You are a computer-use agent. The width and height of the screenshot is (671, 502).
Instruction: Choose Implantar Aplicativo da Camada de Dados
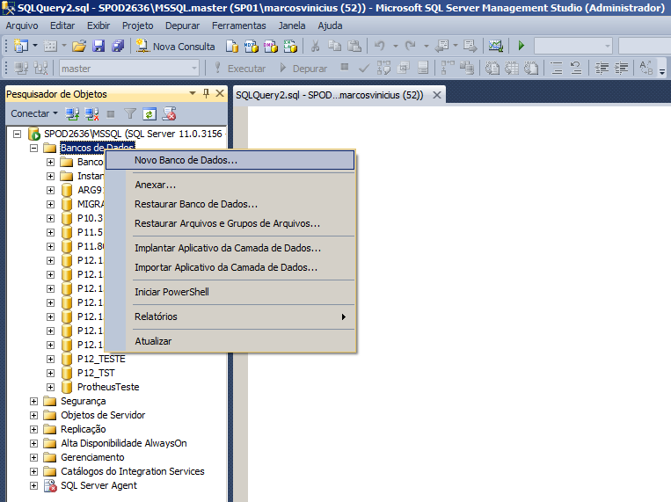click(x=230, y=248)
